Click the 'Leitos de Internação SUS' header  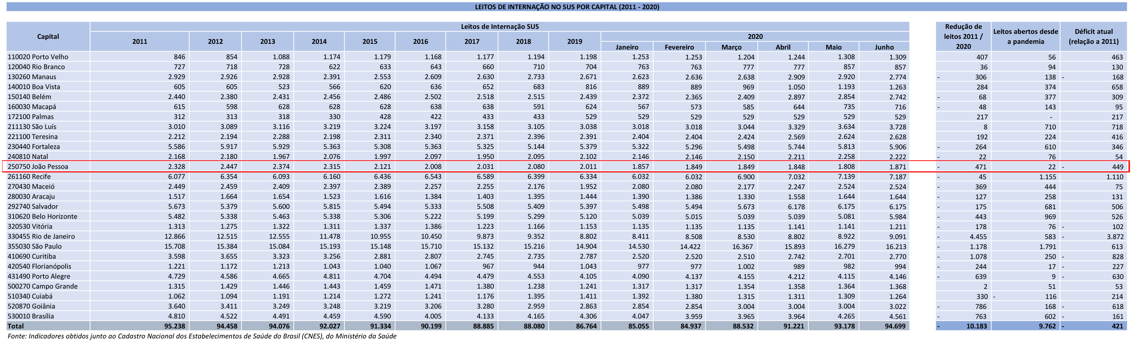(499, 26)
